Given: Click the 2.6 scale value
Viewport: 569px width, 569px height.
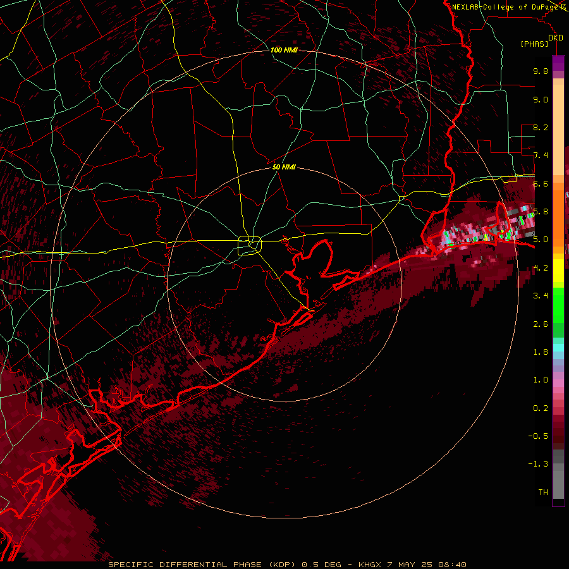Looking at the screenshot, I should [x=541, y=324].
